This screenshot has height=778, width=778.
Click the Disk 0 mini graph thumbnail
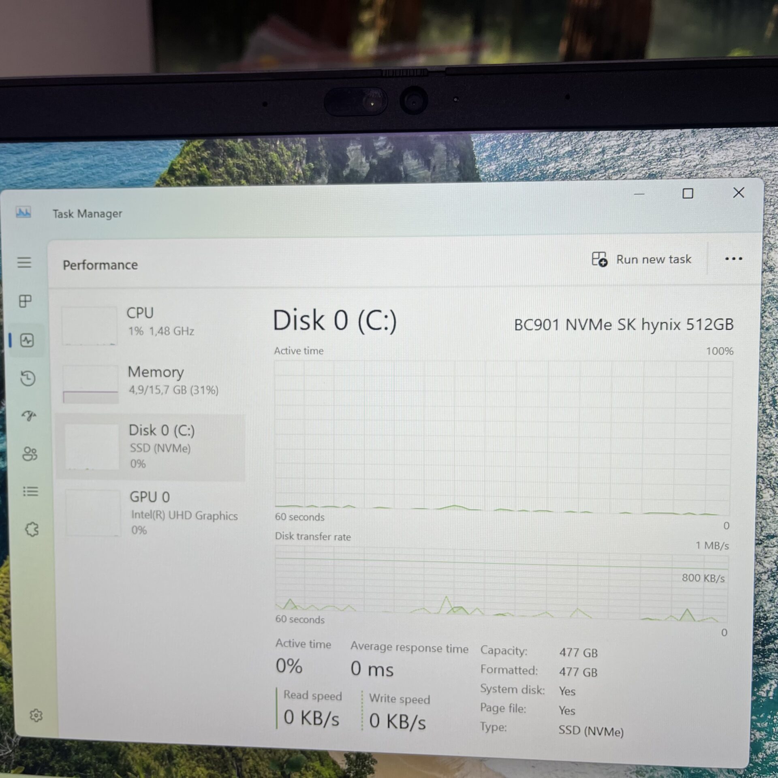[x=92, y=447]
